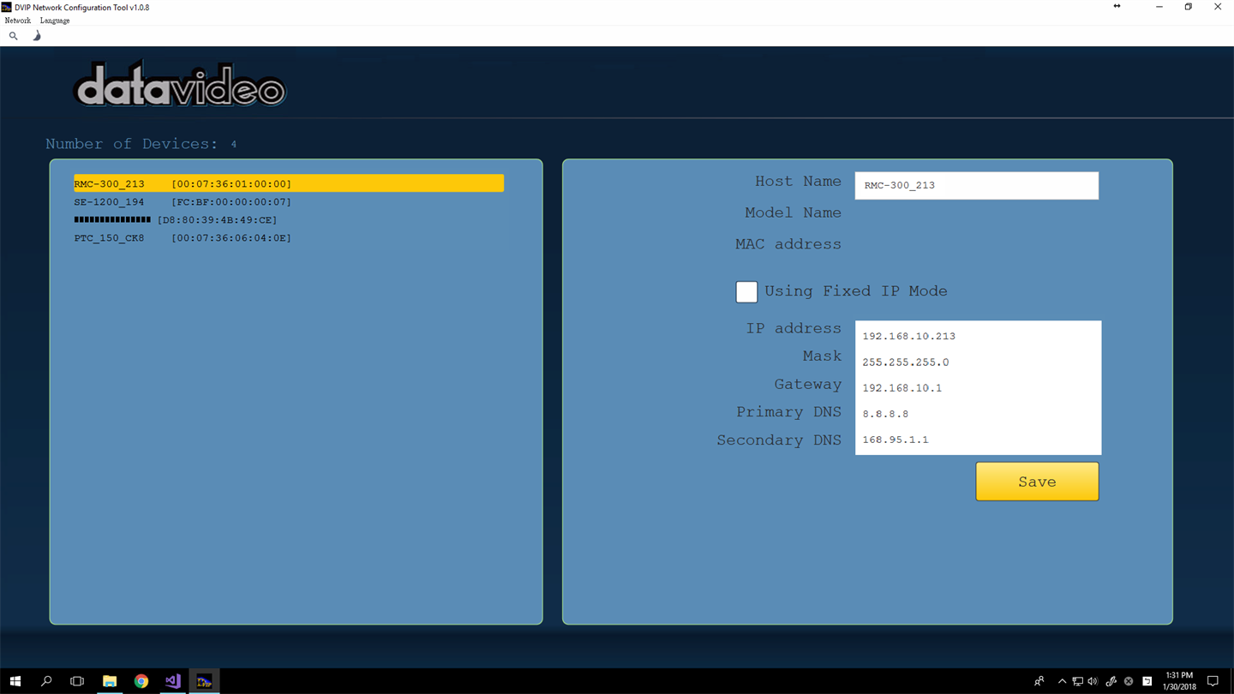Click the magnifier search devices icon

click(x=13, y=36)
